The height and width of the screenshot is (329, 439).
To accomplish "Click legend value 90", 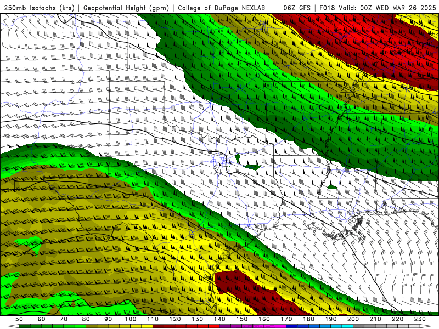I will coord(108,319).
